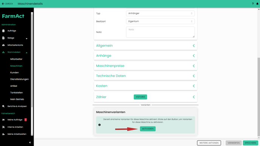Click the Historie button beside Zähler
This screenshot has width=260, height=146.
140,97
